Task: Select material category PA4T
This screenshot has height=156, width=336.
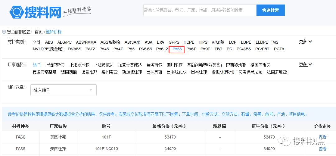Action: coord(118,49)
